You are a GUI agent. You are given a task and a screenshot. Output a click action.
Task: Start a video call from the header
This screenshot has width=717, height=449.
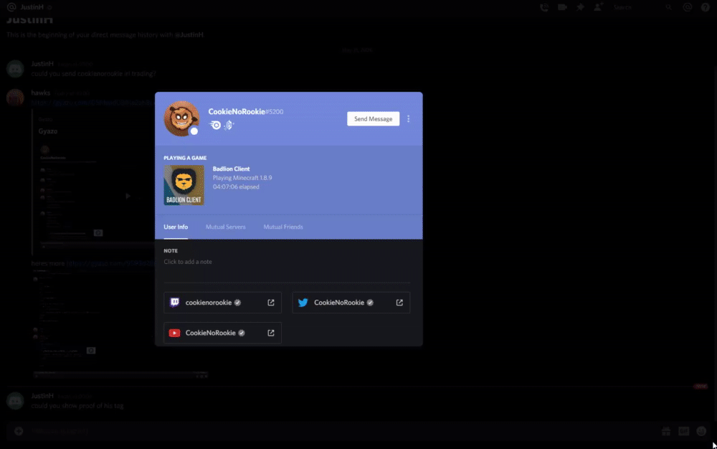click(562, 7)
